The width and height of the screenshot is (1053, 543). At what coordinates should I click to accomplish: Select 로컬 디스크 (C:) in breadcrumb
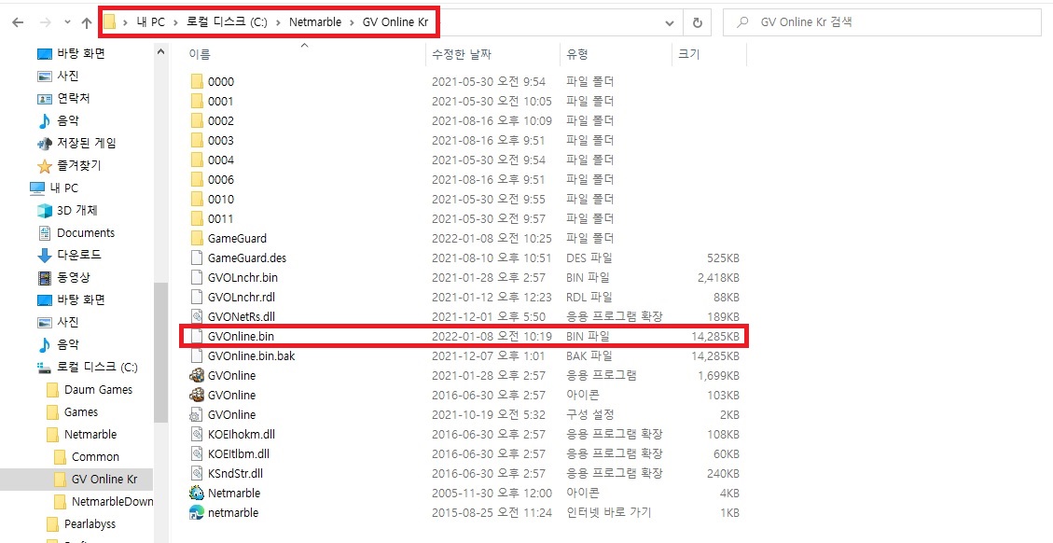(x=227, y=22)
